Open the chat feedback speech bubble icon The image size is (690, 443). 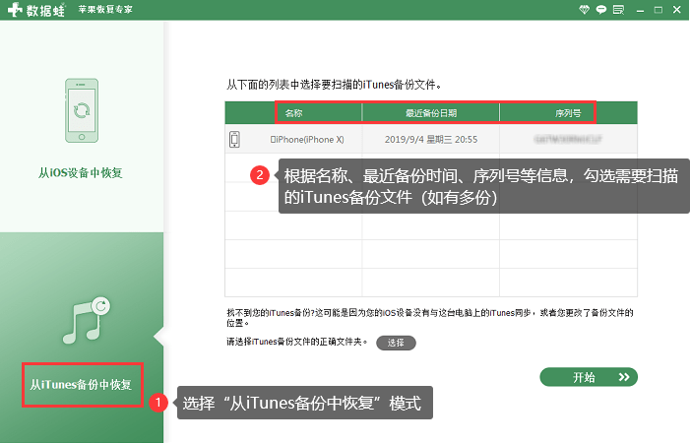(600, 9)
